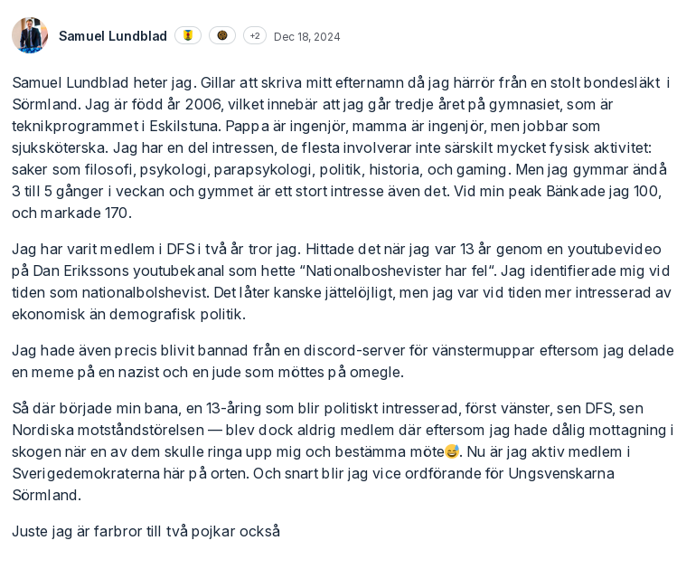686x588 pixels.
Task: Expand the +2 additional badges indicator
Action: tap(255, 36)
